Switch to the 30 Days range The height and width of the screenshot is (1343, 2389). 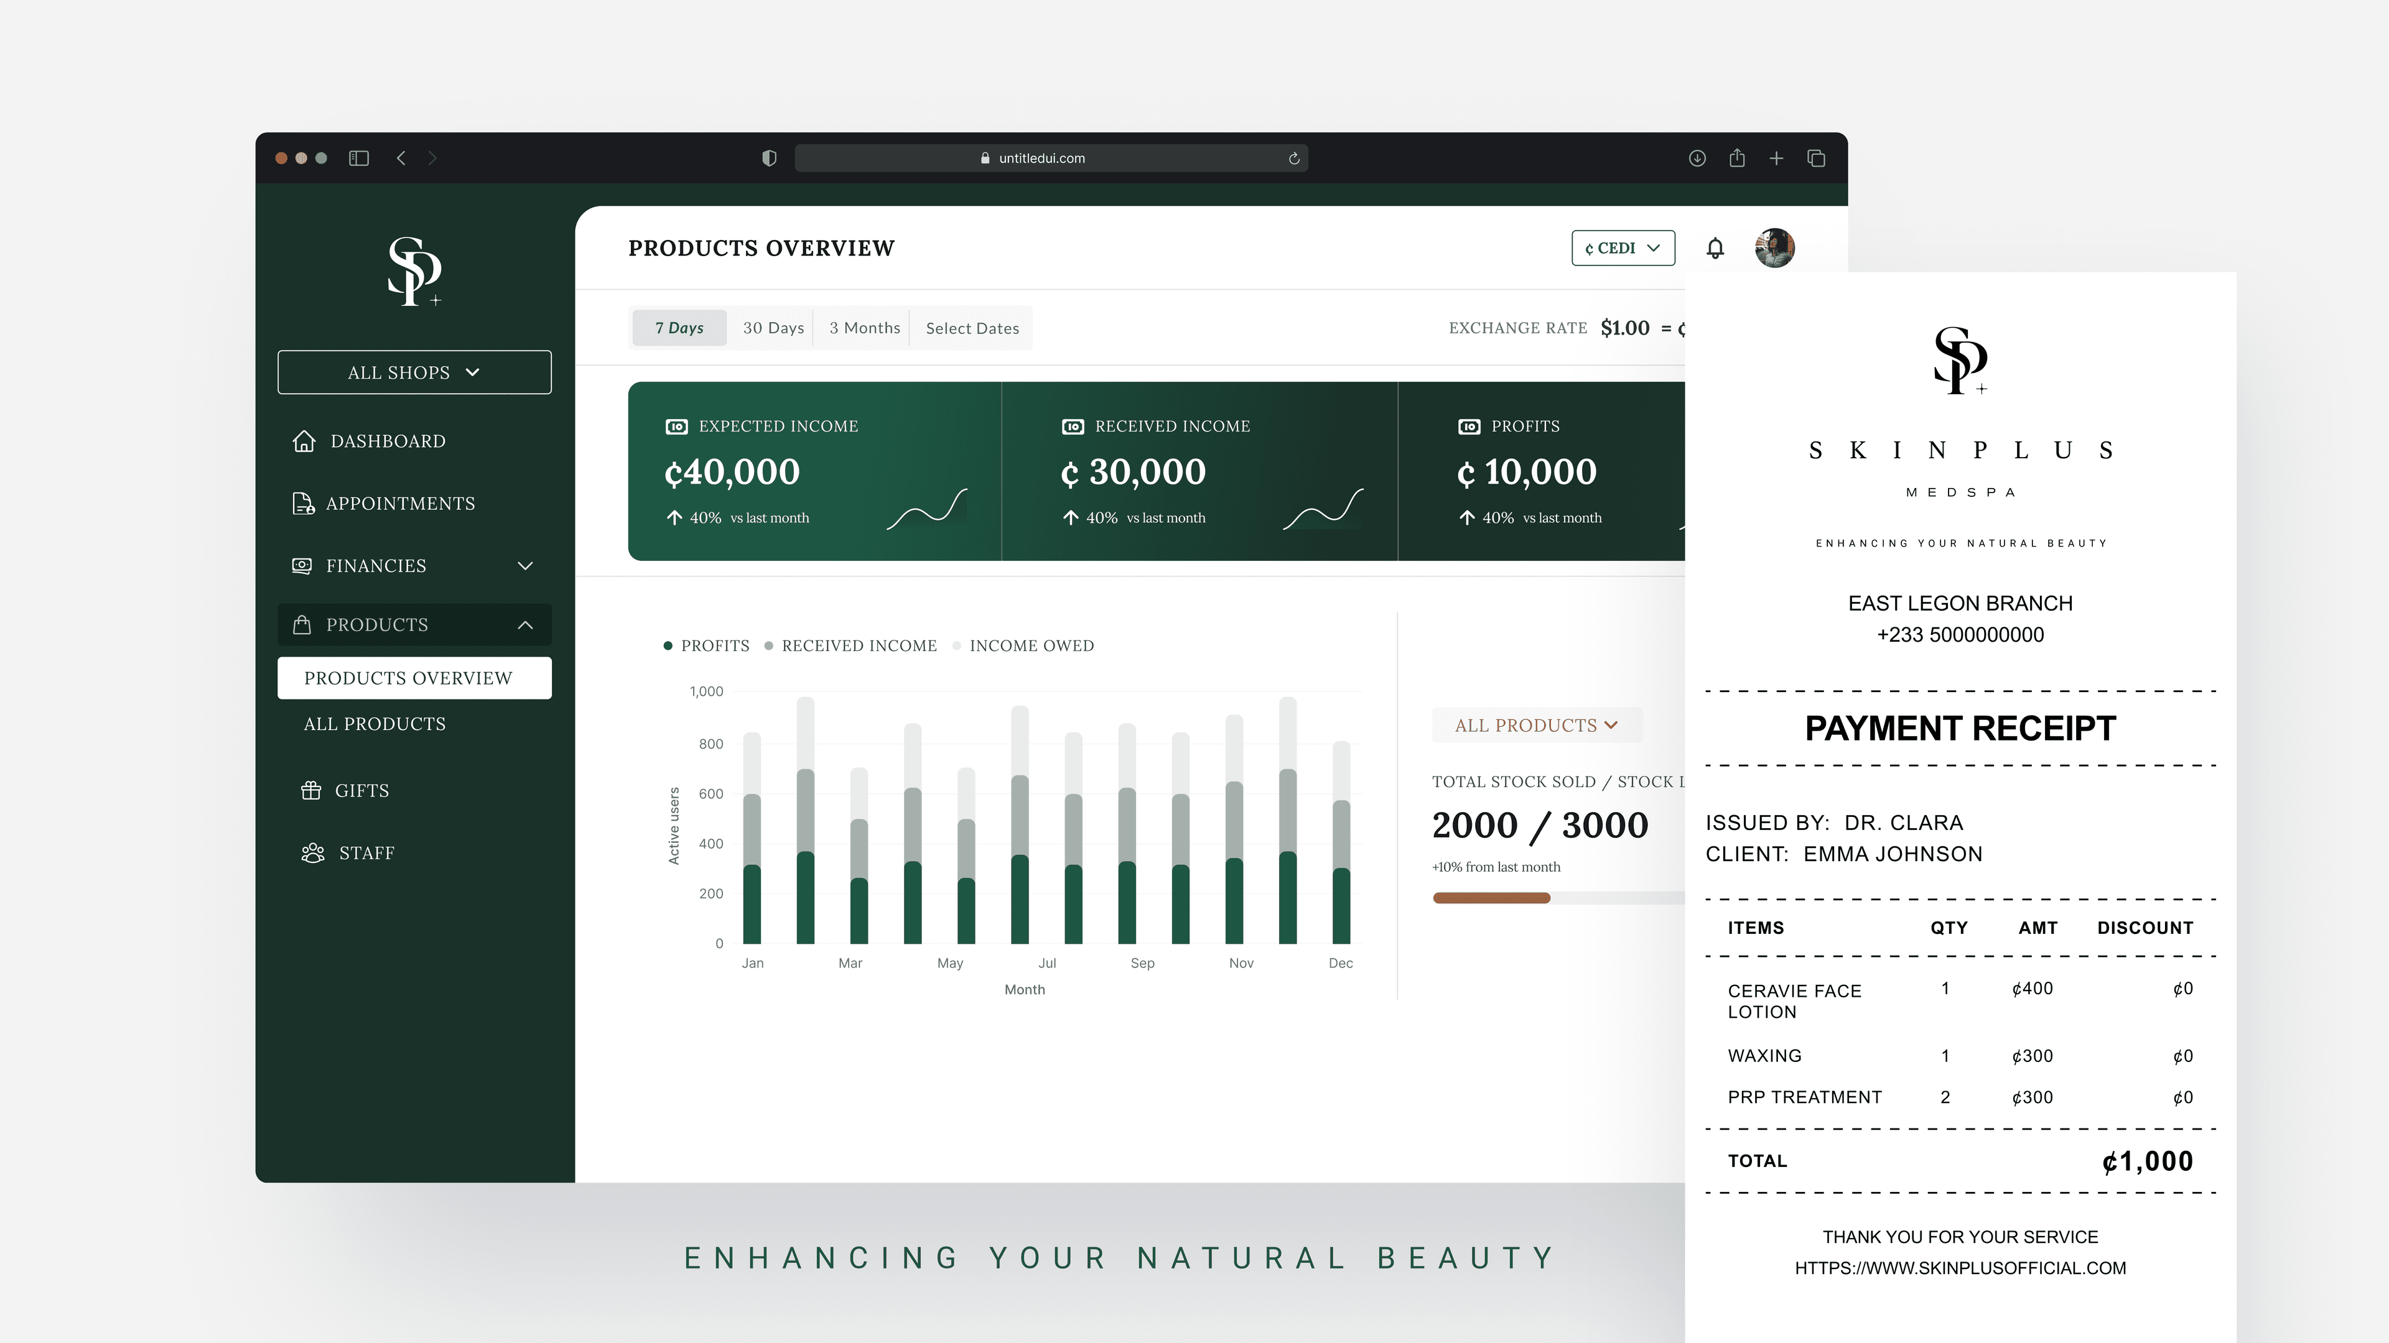(x=773, y=328)
